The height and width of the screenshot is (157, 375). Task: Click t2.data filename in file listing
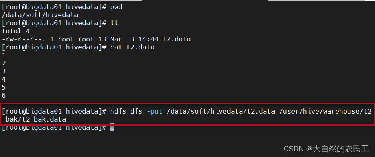coord(177,39)
